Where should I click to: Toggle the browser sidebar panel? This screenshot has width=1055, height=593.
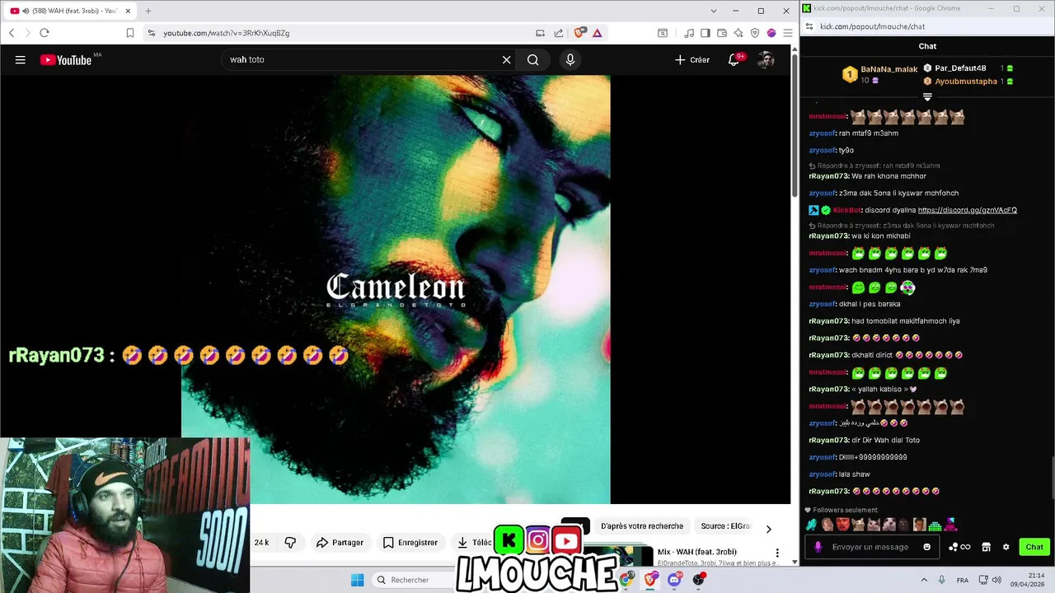[705, 33]
